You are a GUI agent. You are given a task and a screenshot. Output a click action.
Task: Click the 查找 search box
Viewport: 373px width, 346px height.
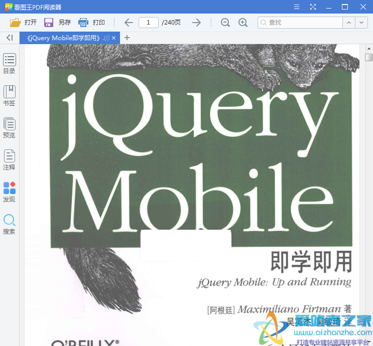click(300, 23)
